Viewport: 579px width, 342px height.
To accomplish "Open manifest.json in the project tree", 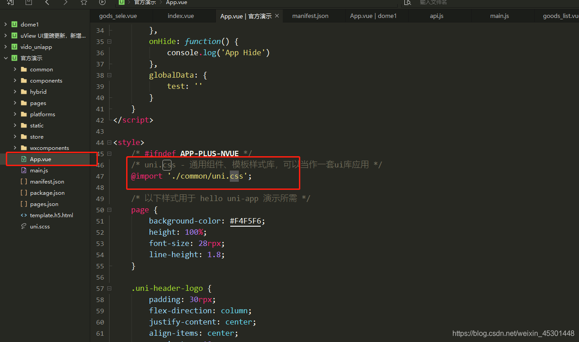I will coord(47,181).
